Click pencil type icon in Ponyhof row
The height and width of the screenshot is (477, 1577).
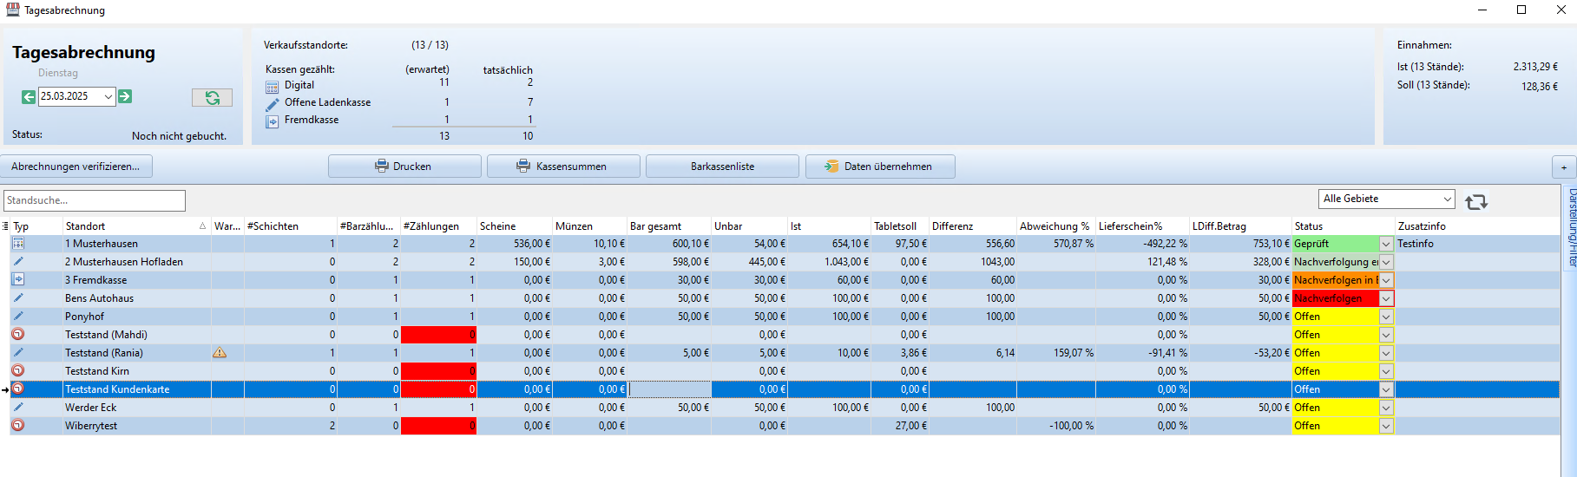(18, 317)
